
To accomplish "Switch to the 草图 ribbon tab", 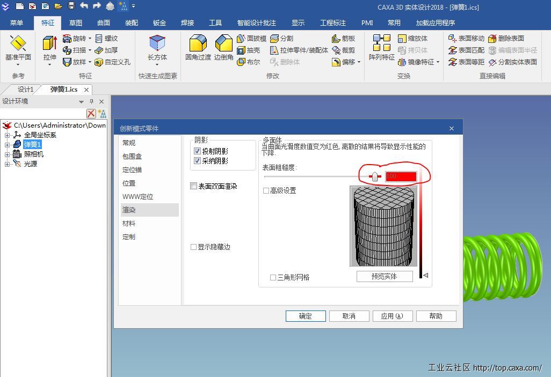I will (x=76, y=23).
